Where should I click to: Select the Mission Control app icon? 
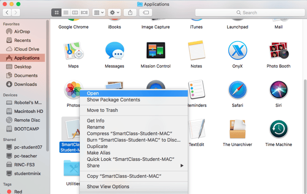[156, 50]
